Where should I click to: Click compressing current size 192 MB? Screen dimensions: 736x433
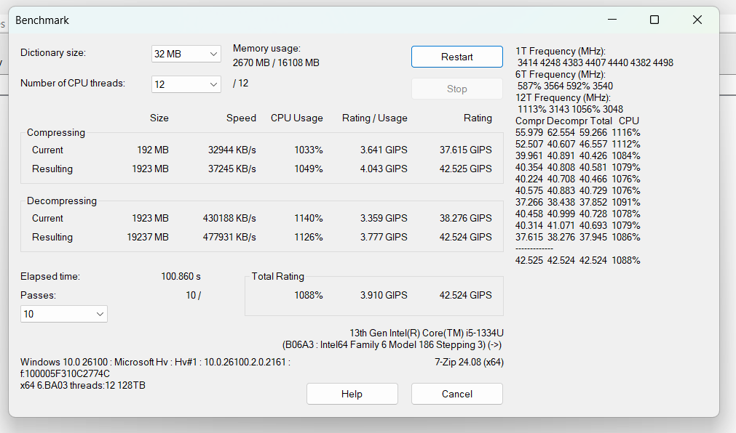point(153,150)
